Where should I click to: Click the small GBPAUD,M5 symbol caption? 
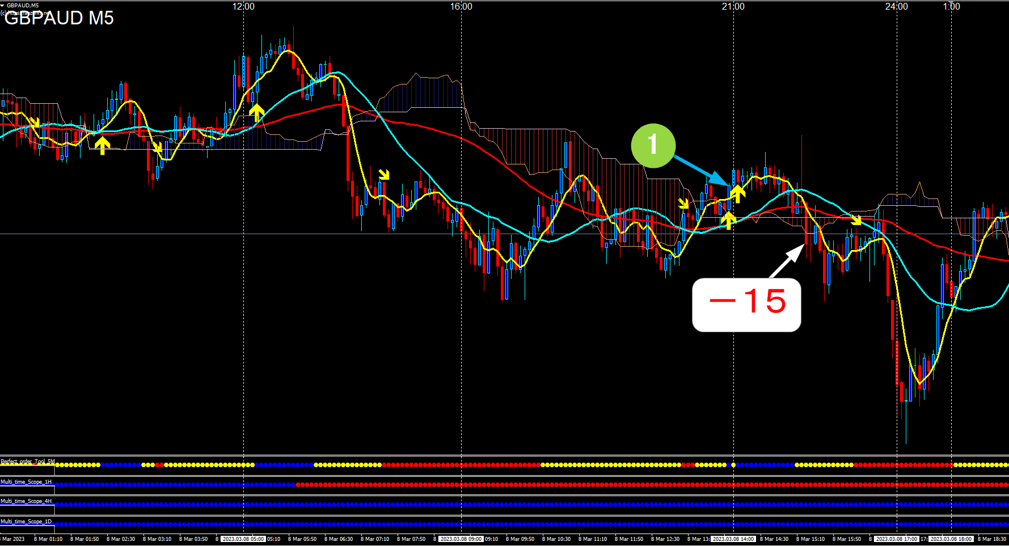(23, 5)
